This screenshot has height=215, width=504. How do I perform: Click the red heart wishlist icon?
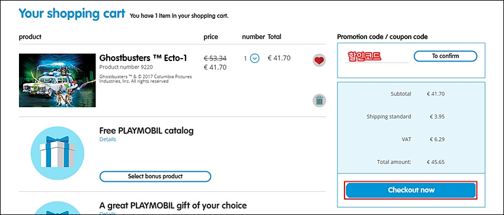(319, 60)
